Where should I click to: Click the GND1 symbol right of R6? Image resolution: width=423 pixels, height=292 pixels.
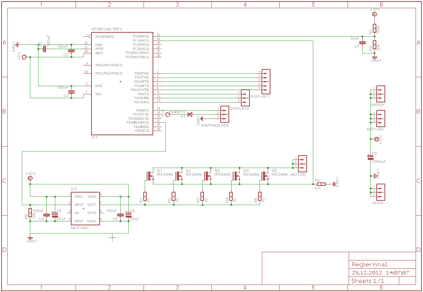pos(334,184)
